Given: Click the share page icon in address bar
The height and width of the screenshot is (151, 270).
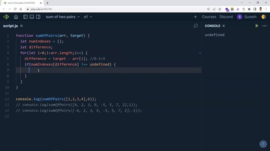Looking at the screenshot, I should pos(214,9).
